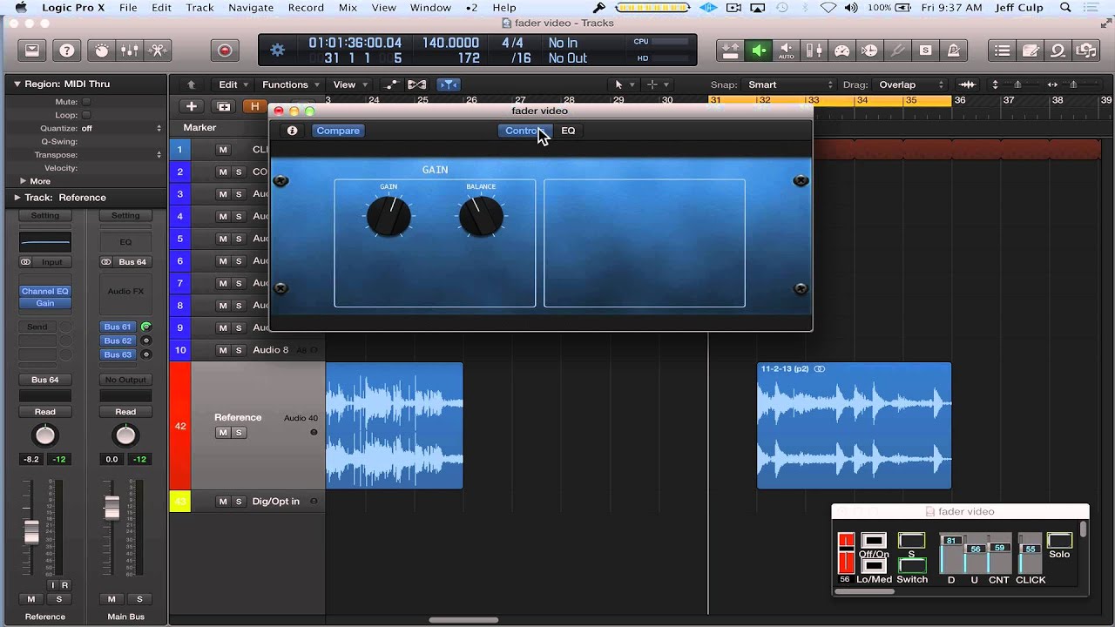The image size is (1115, 627).
Task: Open the Note Pads button
Action: pyautogui.click(x=1031, y=51)
